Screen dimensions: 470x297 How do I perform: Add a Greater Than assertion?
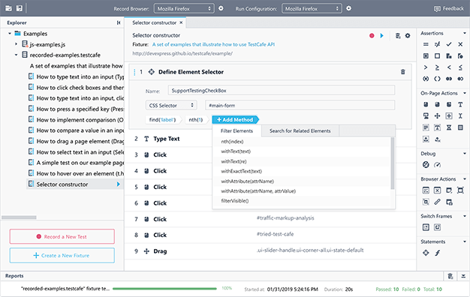[x=426, y=67]
